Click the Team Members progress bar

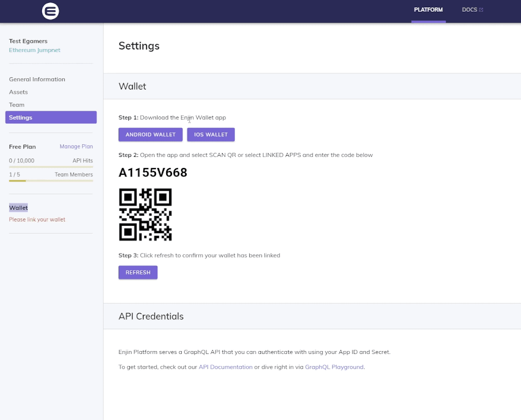(51, 181)
